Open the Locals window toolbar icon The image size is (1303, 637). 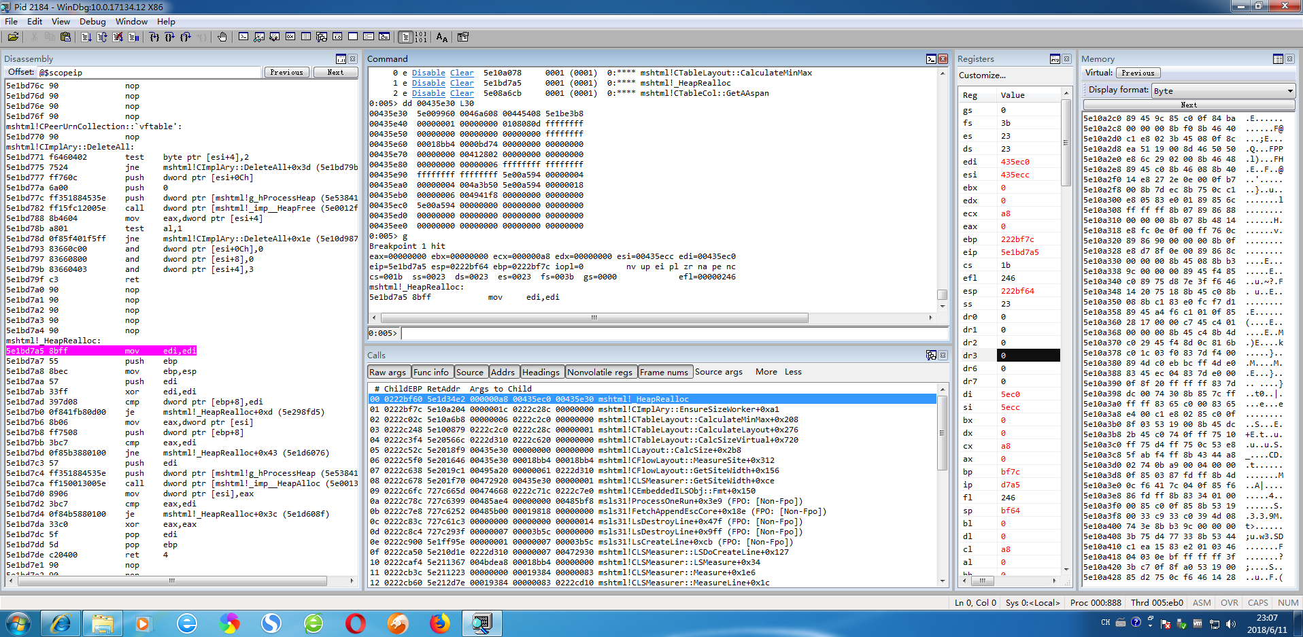click(x=275, y=37)
